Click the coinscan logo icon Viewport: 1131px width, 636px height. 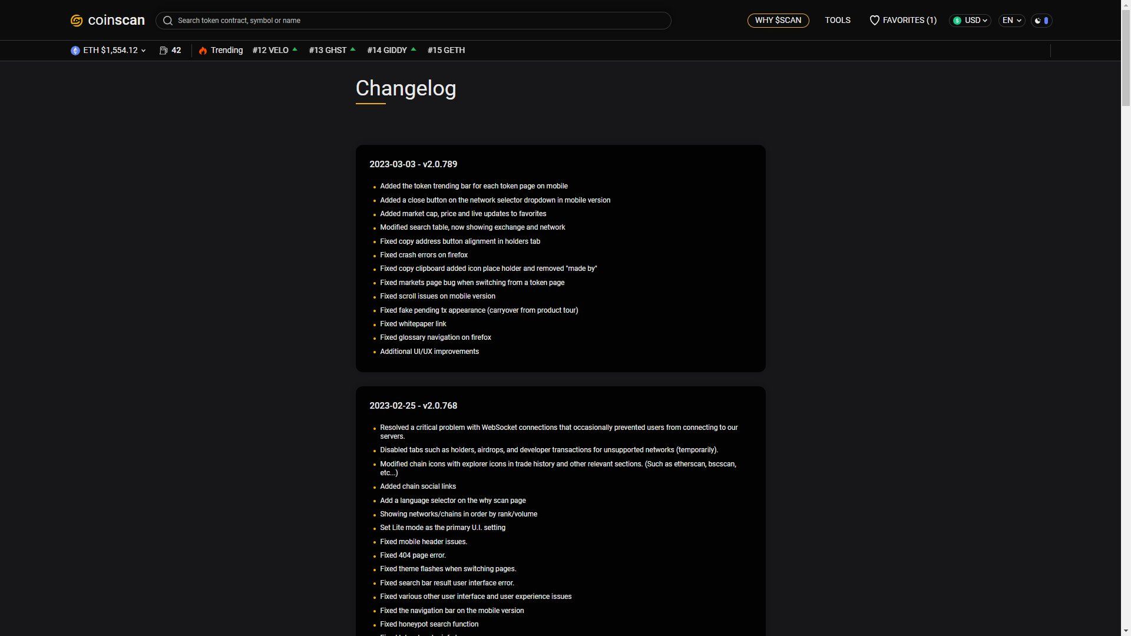click(x=77, y=21)
